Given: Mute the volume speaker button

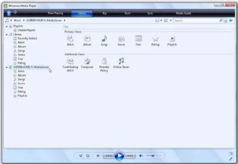Looking at the screenshot, I should point(141,156).
